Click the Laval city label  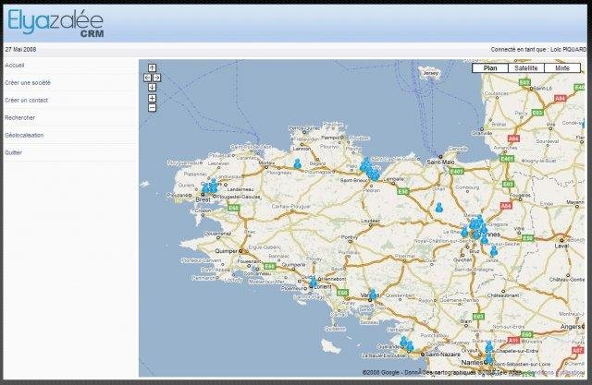point(561,246)
